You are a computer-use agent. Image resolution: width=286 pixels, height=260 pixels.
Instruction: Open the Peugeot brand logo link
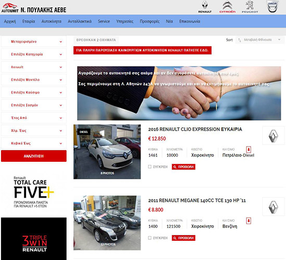(250, 7)
